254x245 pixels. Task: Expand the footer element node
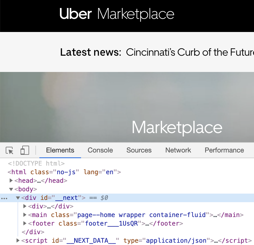pos(25,224)
